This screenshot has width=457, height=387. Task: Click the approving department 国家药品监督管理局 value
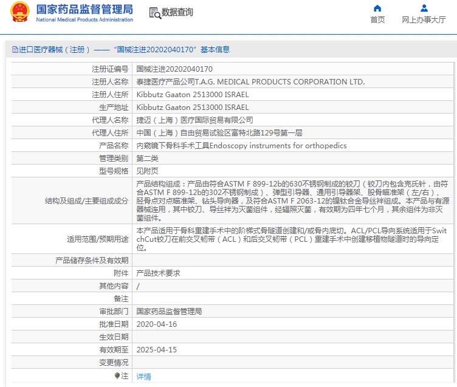pos(169,312)
